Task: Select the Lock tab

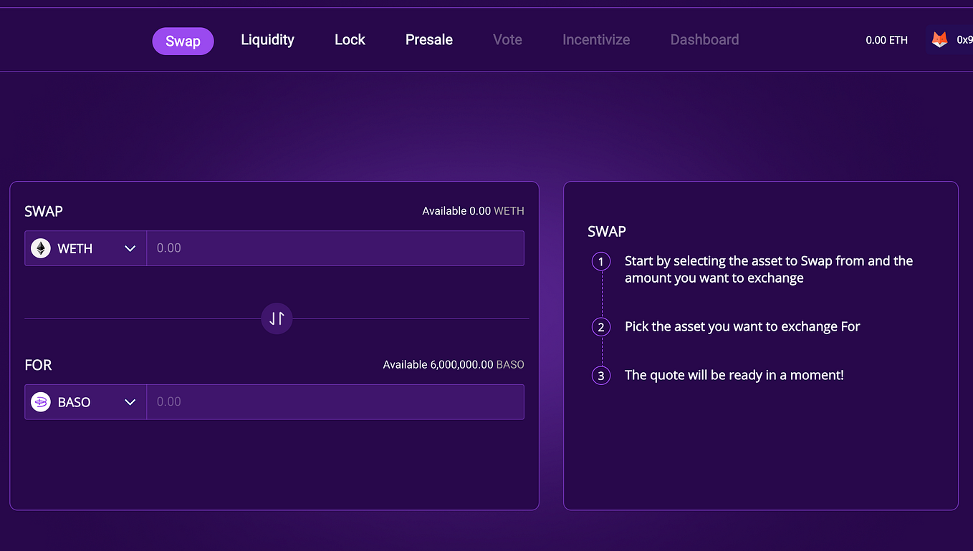Action: [x=350, y=39]
